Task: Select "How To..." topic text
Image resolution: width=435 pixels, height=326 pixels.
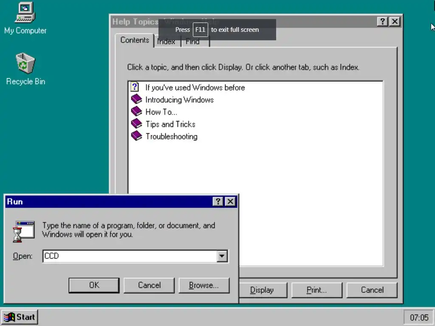Action: [161, 112]
